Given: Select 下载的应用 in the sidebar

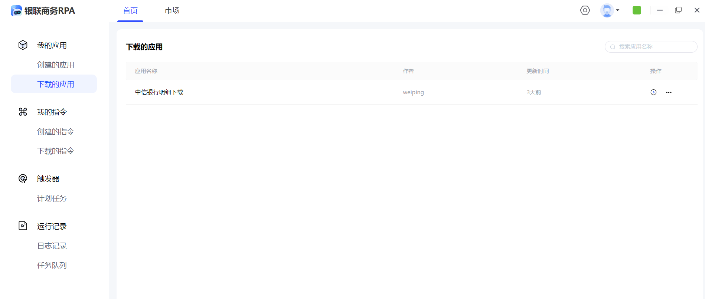Looking at the screenshot, I should click(55, 84).
